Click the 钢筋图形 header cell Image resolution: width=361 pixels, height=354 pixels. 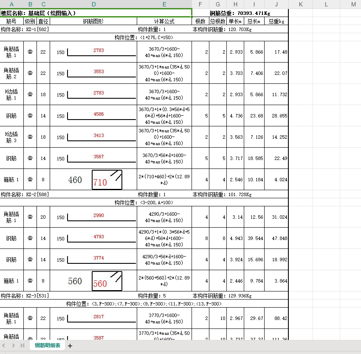(x=93, y=21)
